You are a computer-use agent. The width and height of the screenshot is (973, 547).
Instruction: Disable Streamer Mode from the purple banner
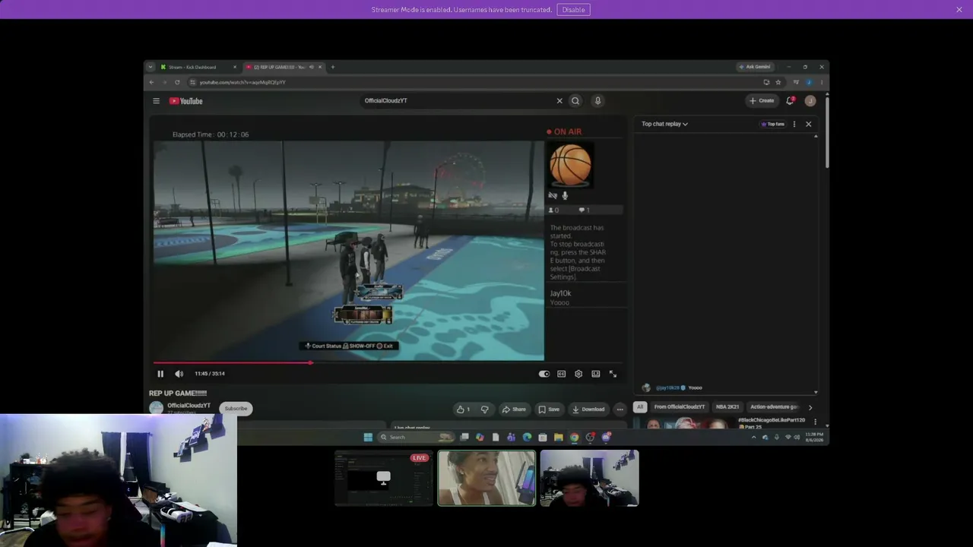(x=573, y=10)
